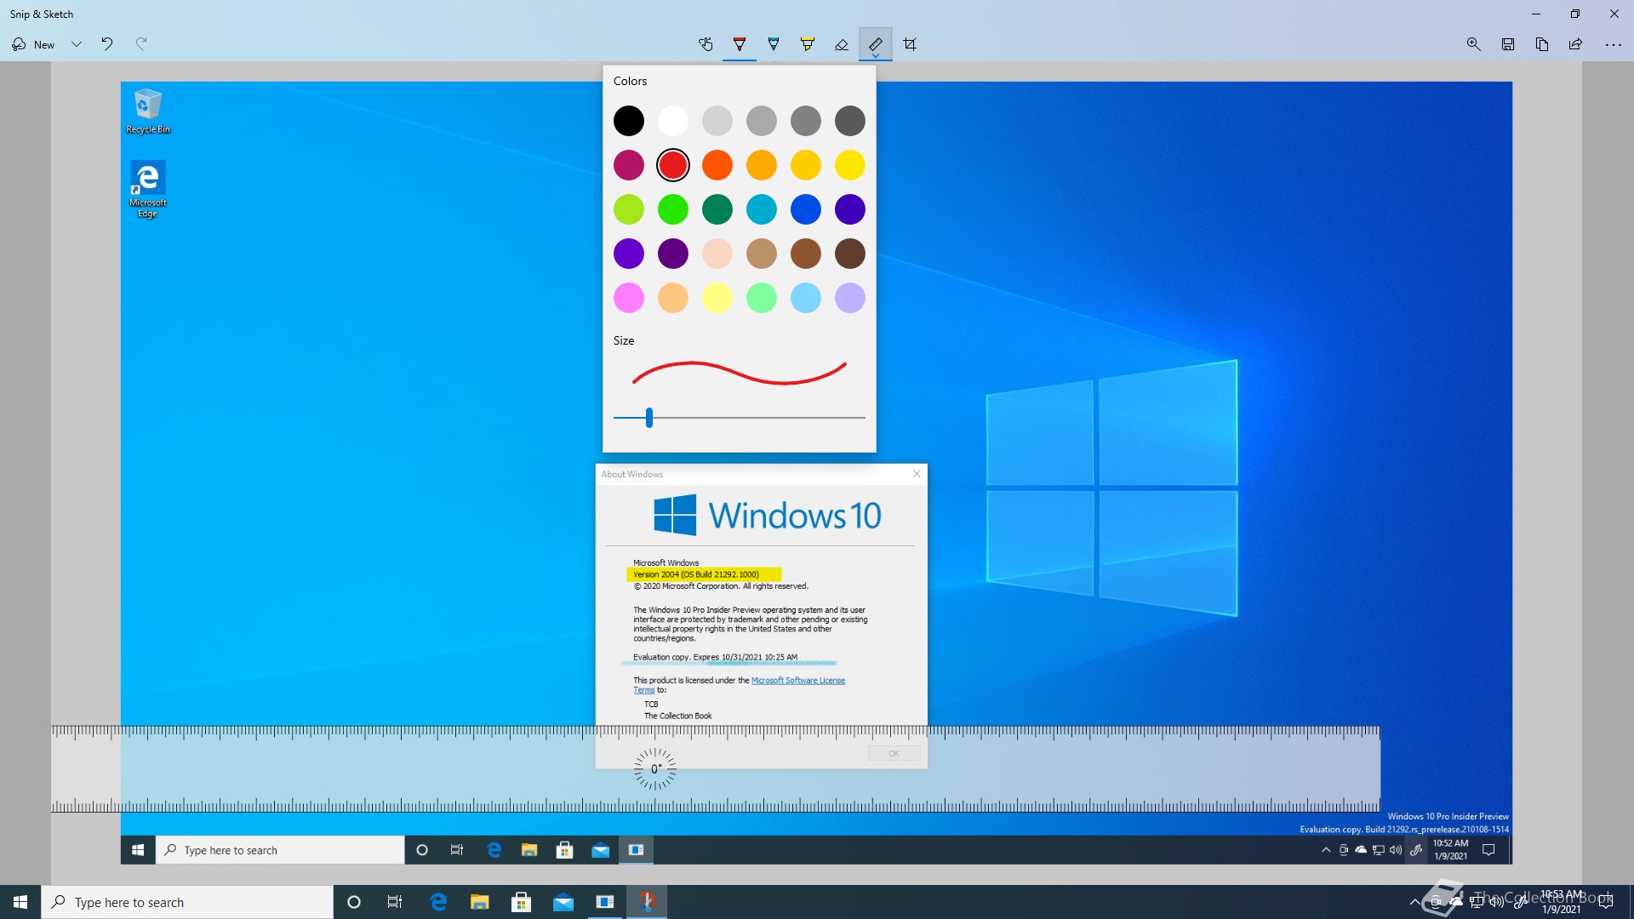Image resolution: width=1634 pixels, height=919 pixels.
Task: Select the pastel pink swatch
Action: coord(629,298)
